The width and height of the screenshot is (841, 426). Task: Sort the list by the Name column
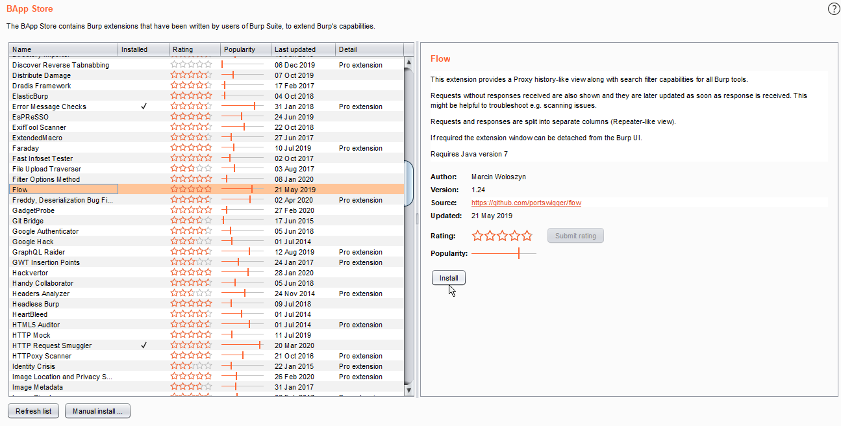[64, 49]
